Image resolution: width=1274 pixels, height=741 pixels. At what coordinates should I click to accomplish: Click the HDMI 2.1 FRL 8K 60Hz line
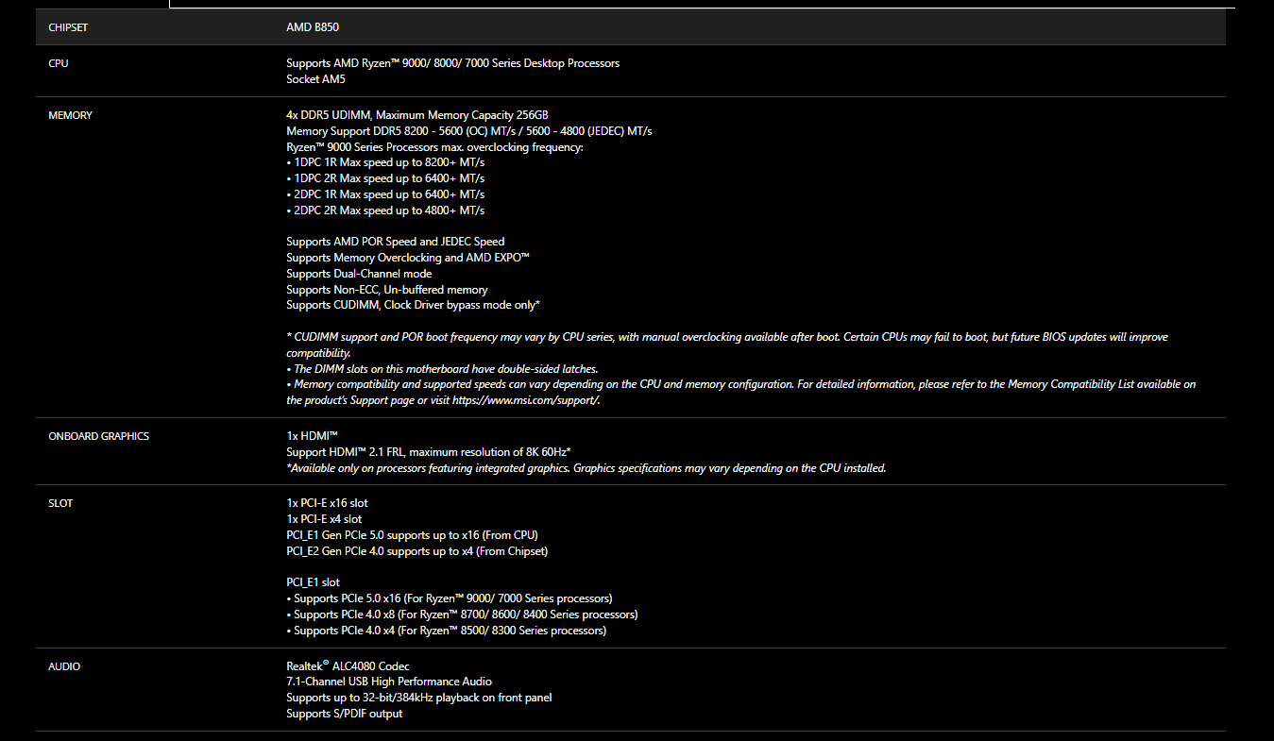point(429,452)
